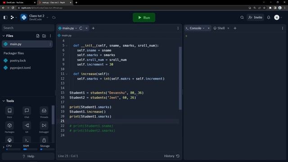Open main.py tab dropdown arrow
Screen dimensions: 288x162
click(x=76, y=28)
